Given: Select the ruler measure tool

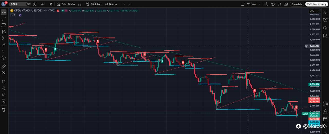Looking at the screenshot, I should click(4, 66).
